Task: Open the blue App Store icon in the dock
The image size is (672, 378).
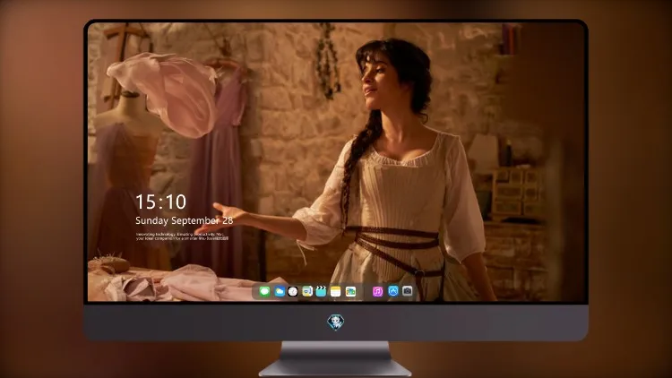Action: click(393, 291)
